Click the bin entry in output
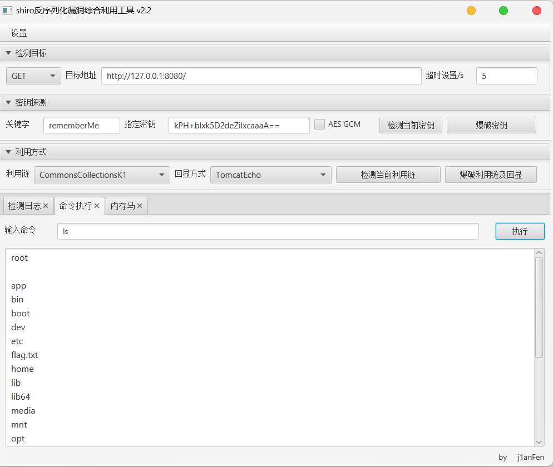Screen dimensions: 553x467 [17, 300]
